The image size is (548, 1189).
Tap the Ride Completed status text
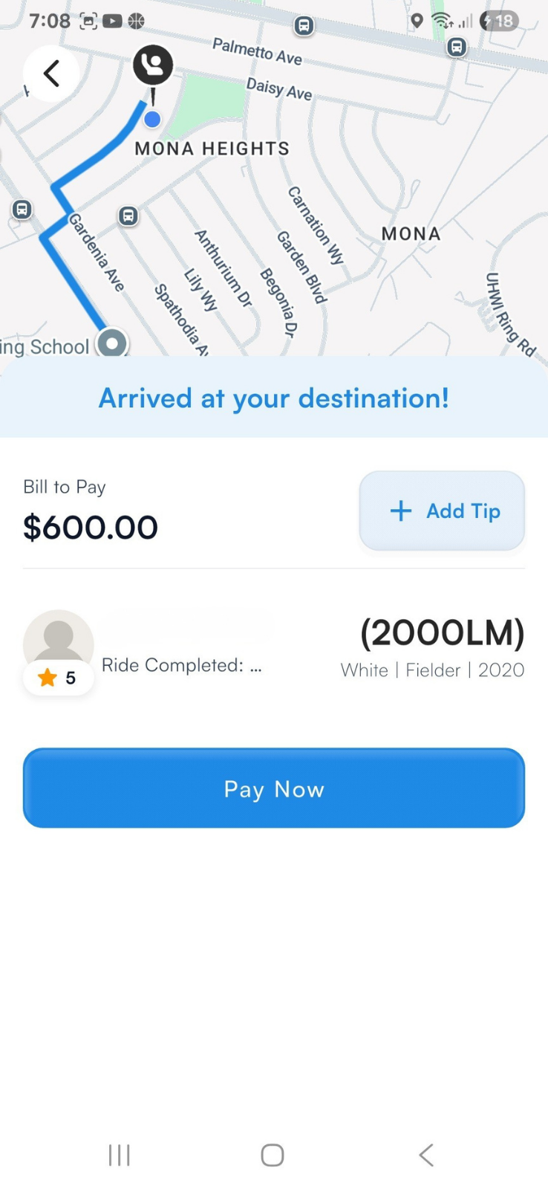[x=181, y=665]
